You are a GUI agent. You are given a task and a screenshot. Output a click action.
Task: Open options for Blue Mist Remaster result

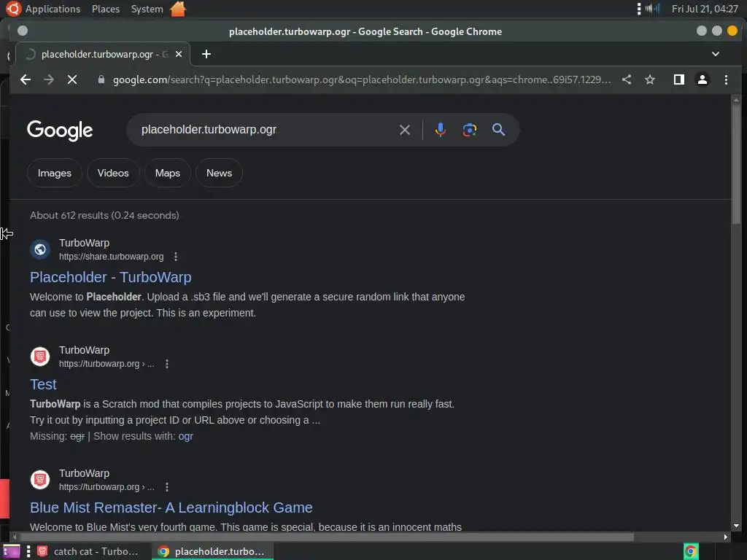pyautogui.click(x=167, y=487)
